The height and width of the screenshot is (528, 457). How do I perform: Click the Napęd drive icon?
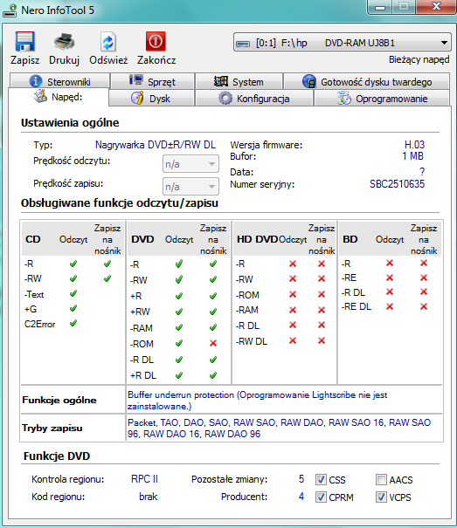click(40, 96)
